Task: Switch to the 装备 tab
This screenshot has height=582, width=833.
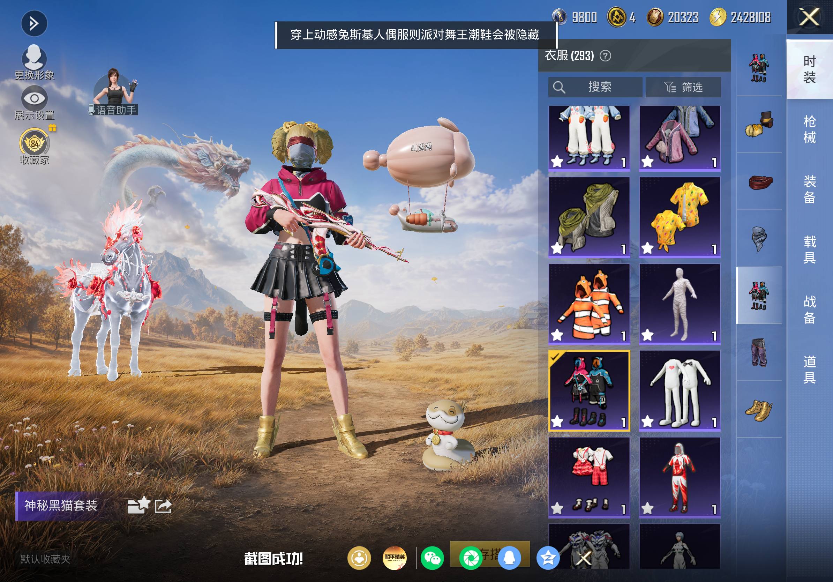Action: [x=809, y=189]
